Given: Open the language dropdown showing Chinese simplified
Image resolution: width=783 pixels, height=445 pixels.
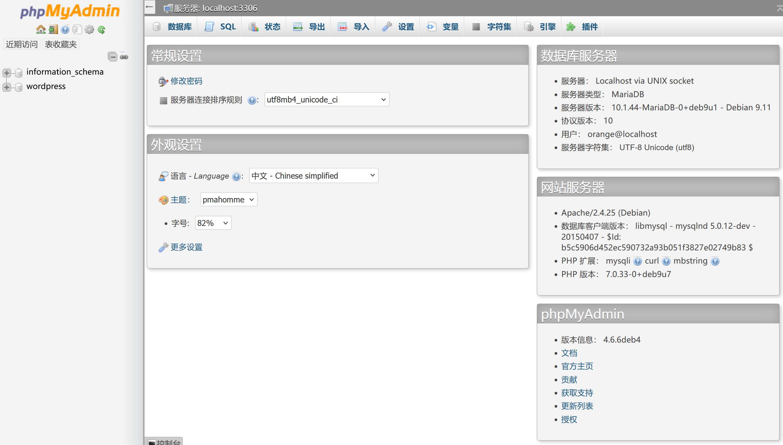Looking at the screenshot, I should 314,176.
